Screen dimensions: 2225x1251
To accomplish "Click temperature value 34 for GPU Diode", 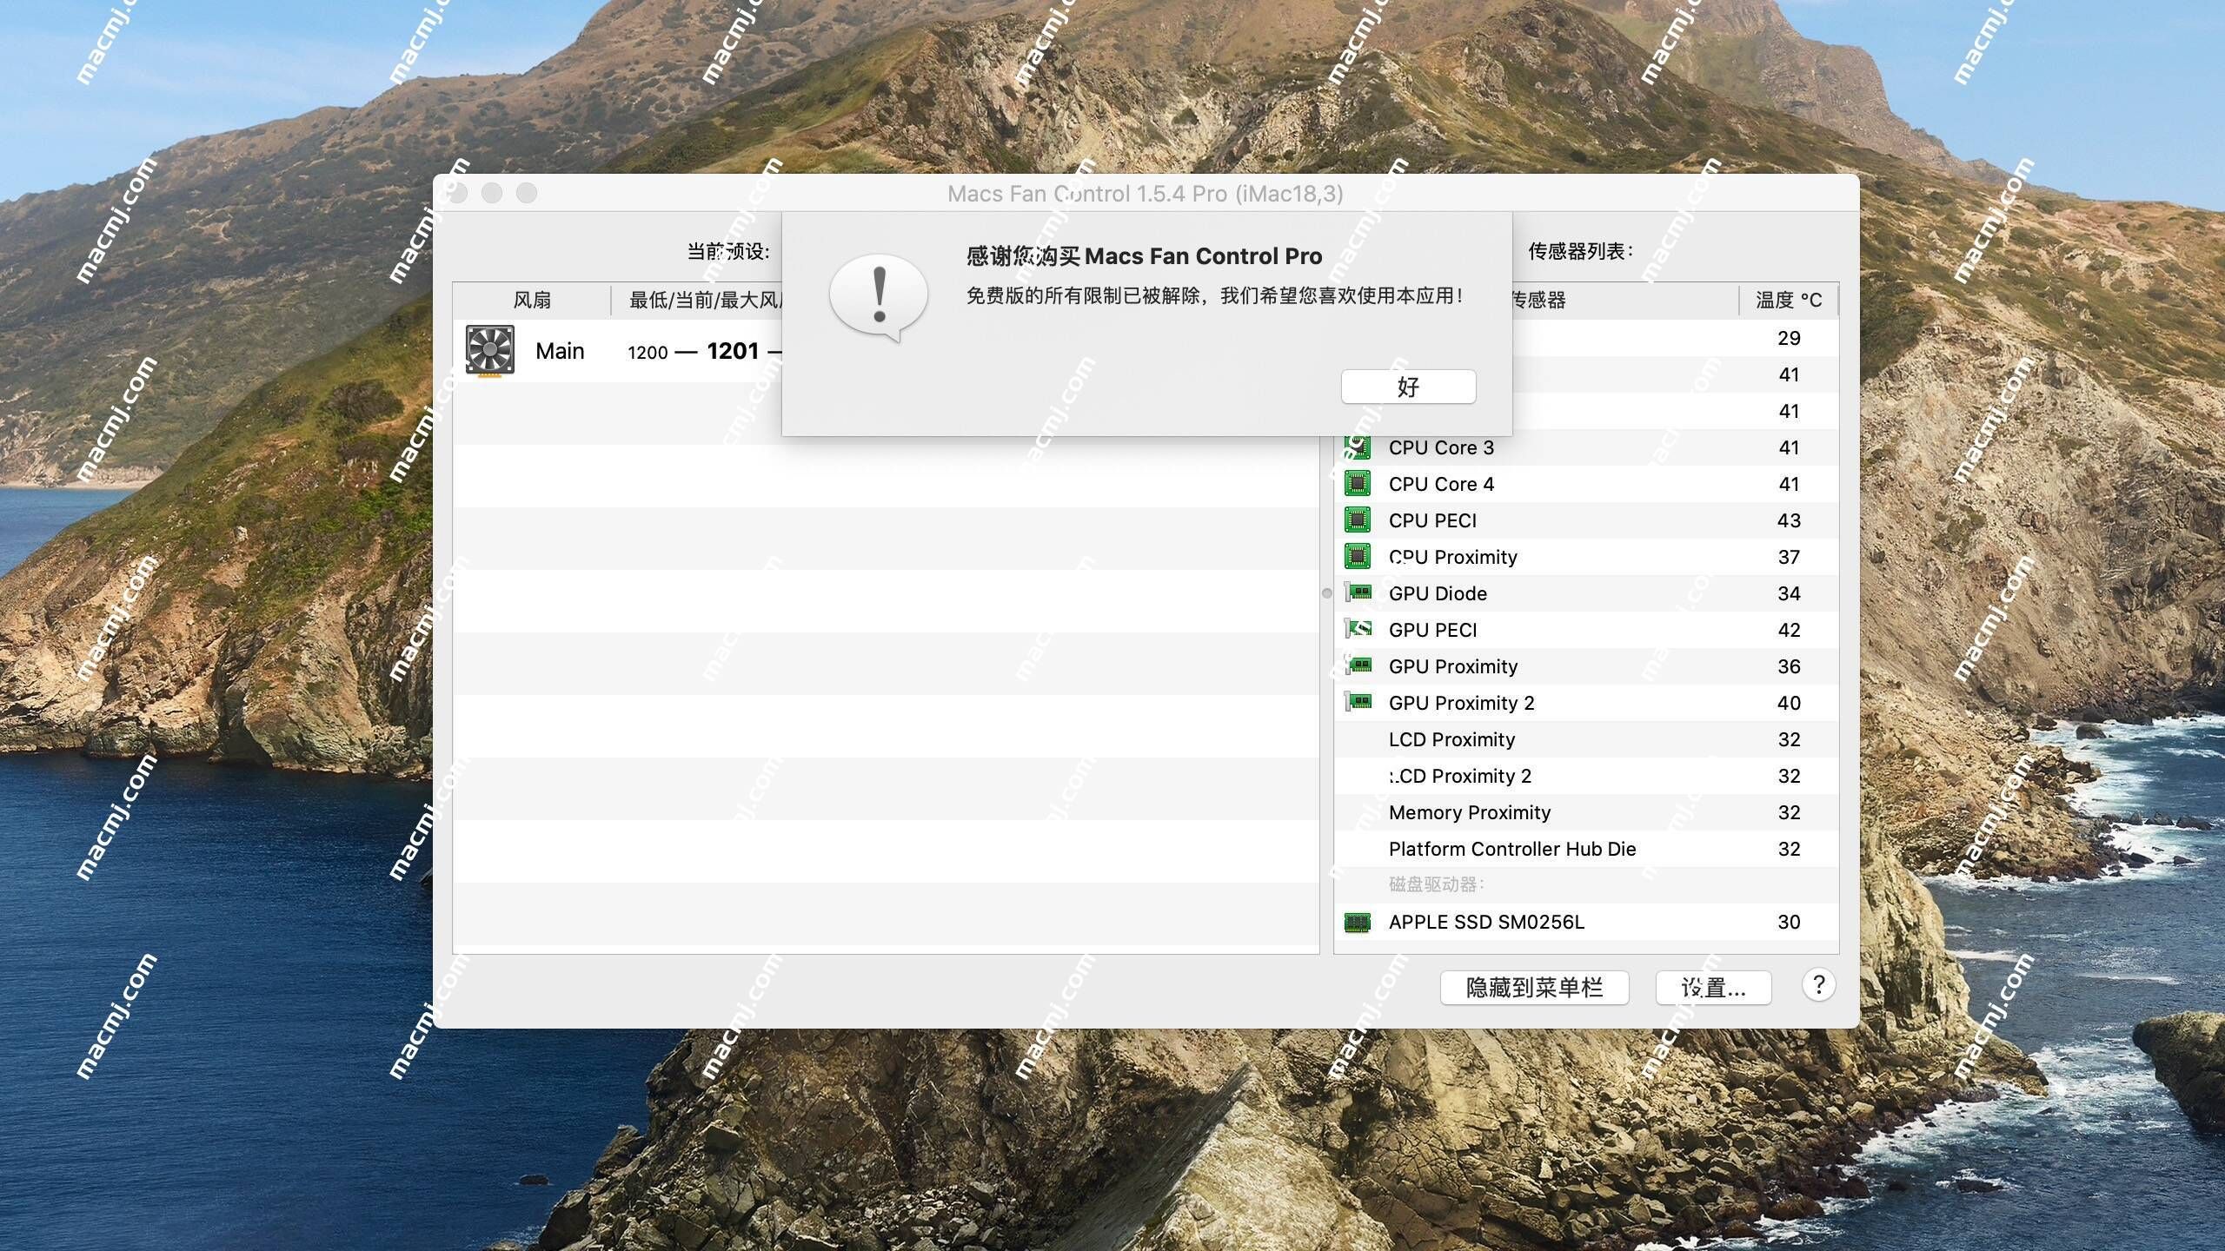I will [x=1789, y=593].
